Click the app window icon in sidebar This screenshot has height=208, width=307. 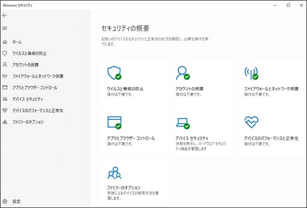(5, 87)
